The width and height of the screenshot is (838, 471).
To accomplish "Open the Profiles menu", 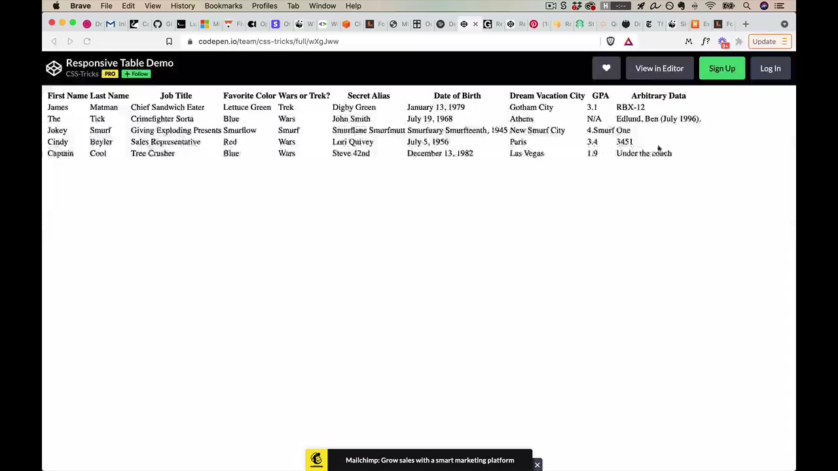I will tap(264, 6).
